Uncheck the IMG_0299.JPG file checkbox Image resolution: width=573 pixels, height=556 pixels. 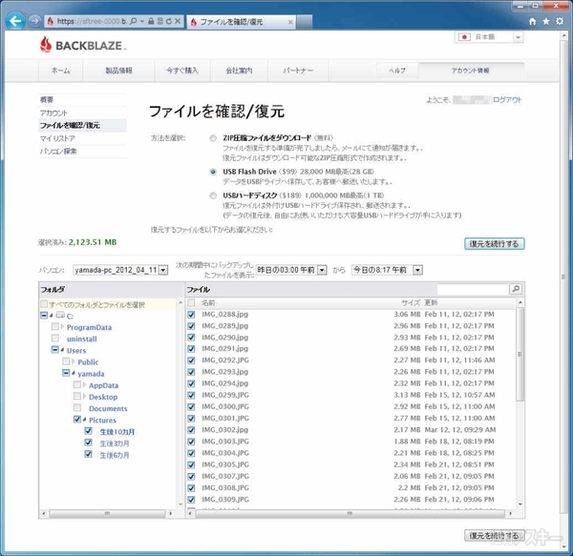[x=191, y=395]
